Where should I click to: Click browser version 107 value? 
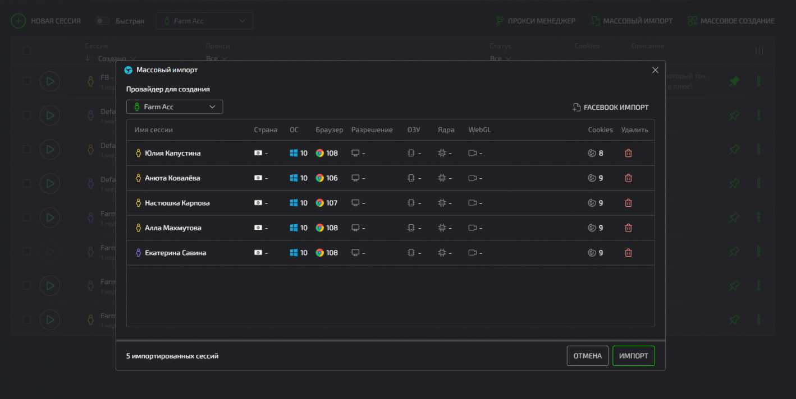click(x=332, y=203)
